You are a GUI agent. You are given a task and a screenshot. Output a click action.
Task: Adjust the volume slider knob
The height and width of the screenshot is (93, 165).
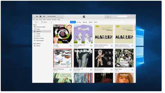pos(56,16)
